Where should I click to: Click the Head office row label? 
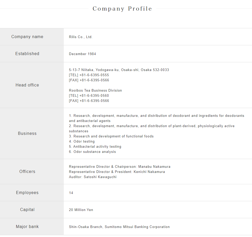point(27,85)
